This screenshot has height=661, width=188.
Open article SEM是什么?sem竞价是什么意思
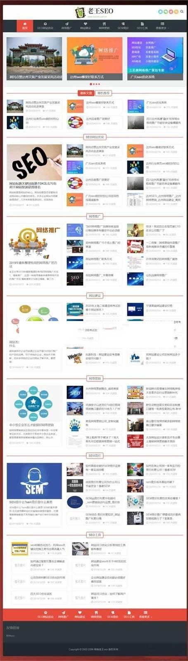[x=31, y=502]
